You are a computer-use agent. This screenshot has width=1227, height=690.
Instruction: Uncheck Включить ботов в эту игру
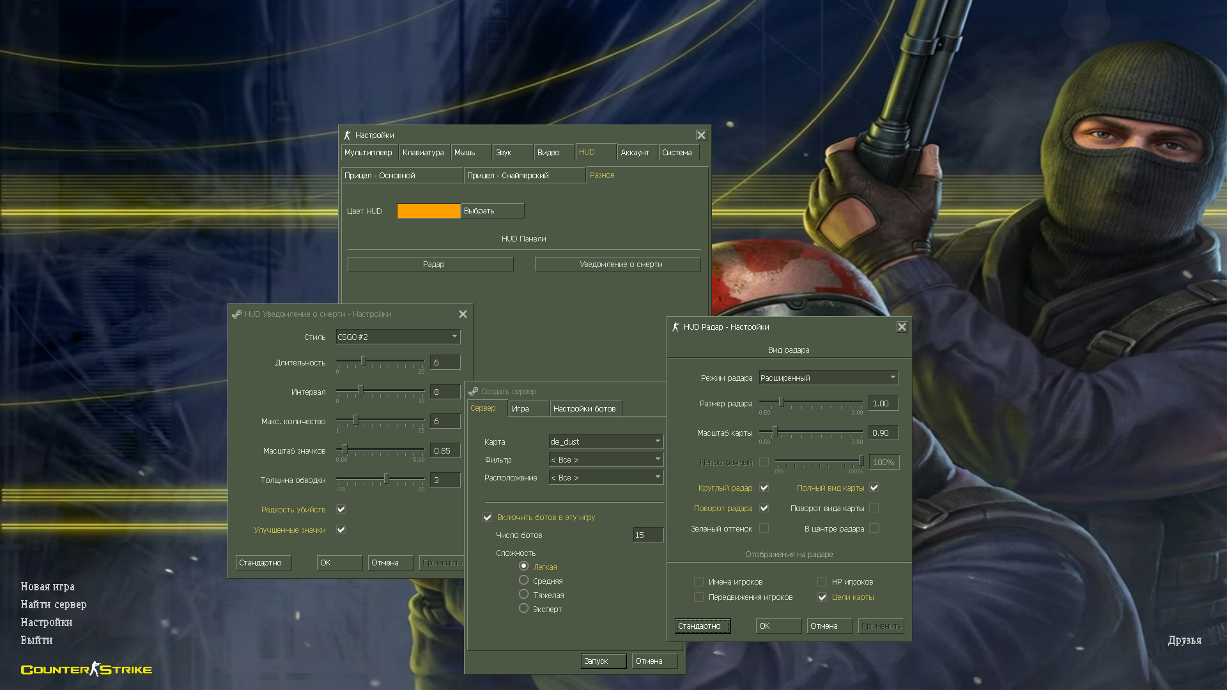[488, 517]
